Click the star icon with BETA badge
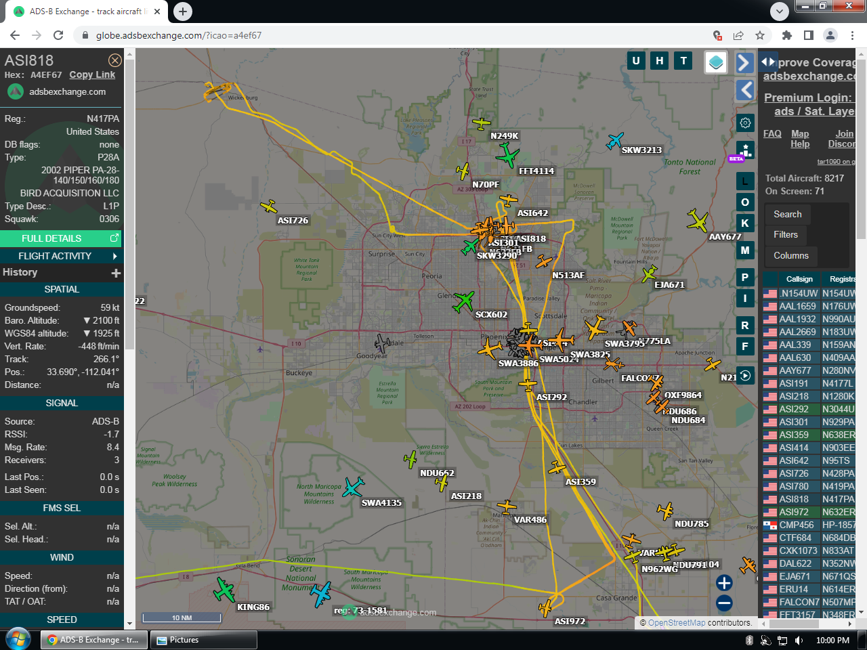The width and height of the screenshot is (867, 650). [x=744, y=150]
